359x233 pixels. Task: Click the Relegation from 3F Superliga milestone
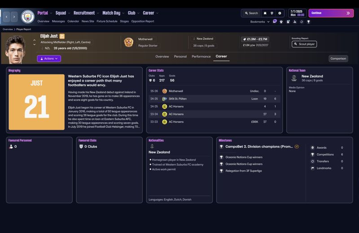click(x=243, y=171)
